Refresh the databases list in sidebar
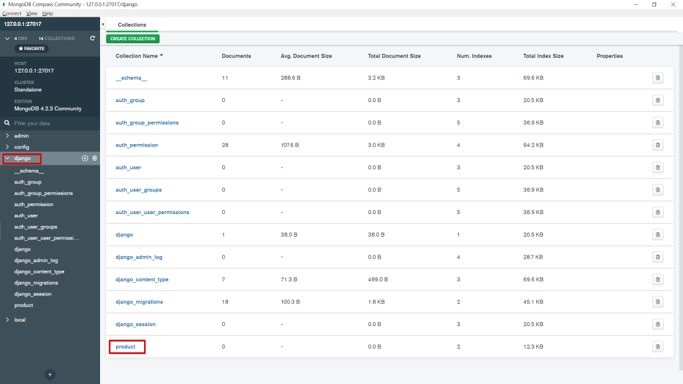 [x=92, y=38]
